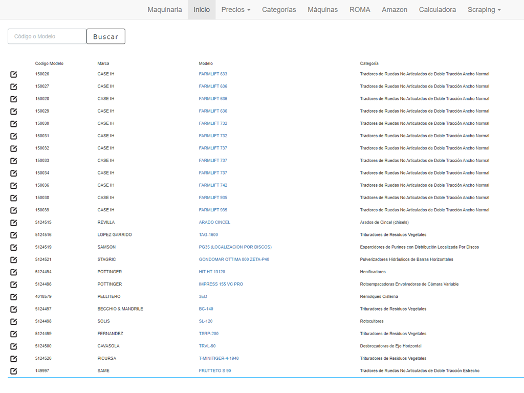Viewport: 524px width, 393px height.
Task: Open the HIT HT 13120 link
Action: point(212,272)
